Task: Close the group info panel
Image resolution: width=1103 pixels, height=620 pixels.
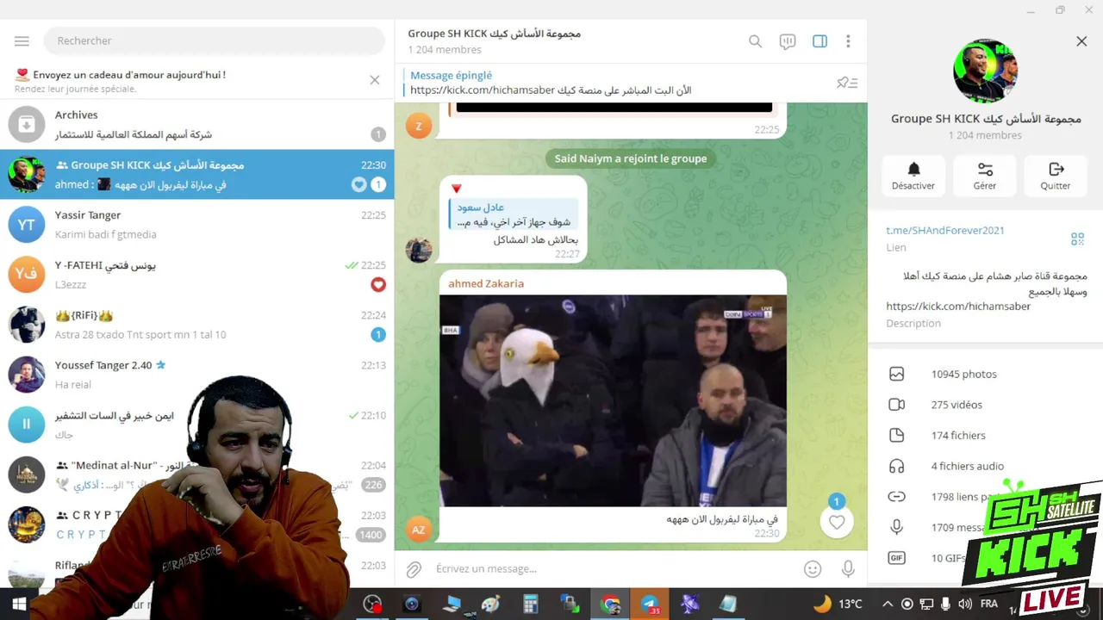Action: [x=1081, y=40]
